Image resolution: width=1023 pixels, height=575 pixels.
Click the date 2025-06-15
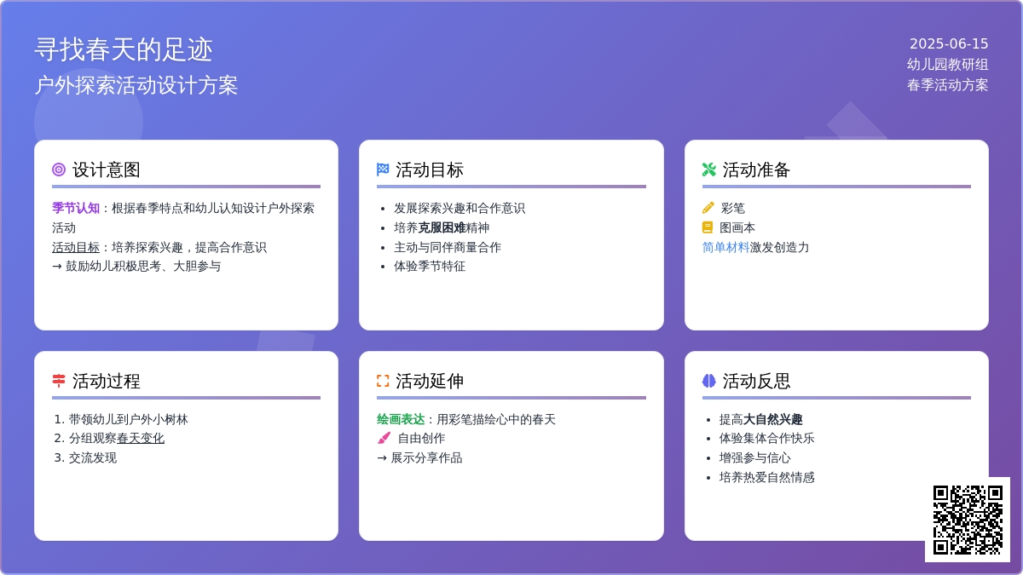coord(949,43)
